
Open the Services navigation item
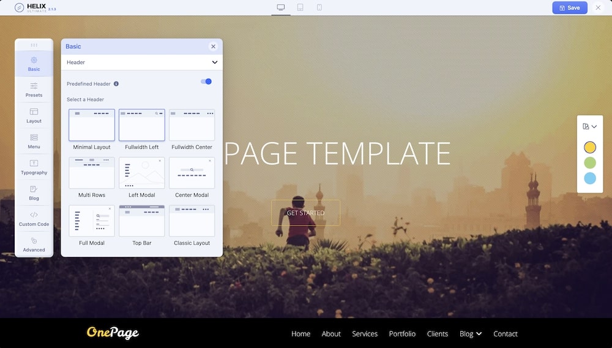coord(365,334)
